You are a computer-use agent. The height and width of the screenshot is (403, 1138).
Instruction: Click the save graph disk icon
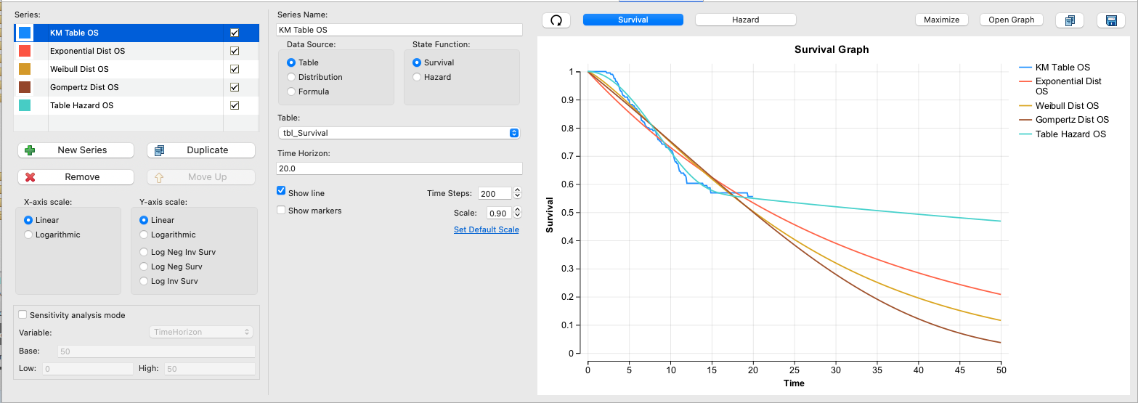tap(1111, 20)
